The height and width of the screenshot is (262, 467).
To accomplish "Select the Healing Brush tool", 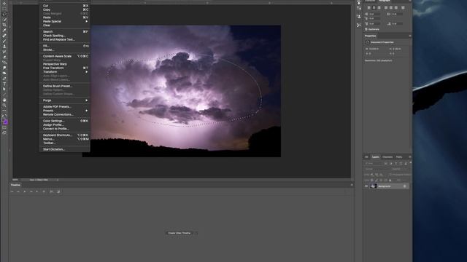I will point(4,36).
